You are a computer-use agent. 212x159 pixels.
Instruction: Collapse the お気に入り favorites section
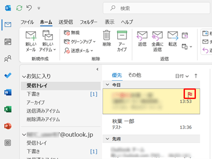24,77
